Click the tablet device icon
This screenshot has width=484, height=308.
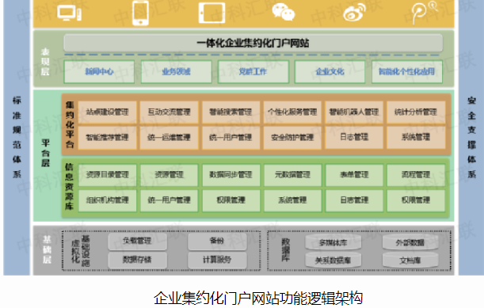coord(212,13)
